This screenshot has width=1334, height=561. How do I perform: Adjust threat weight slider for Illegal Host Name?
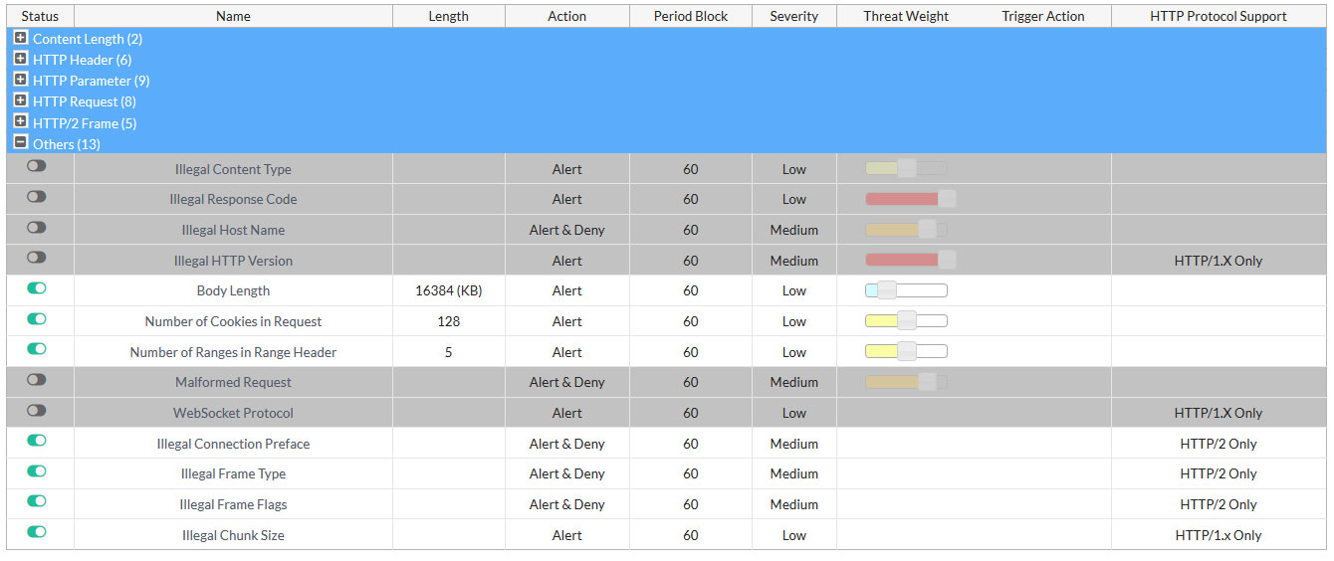[927, 230]
